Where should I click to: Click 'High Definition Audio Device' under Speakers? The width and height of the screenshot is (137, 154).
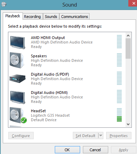57,60
